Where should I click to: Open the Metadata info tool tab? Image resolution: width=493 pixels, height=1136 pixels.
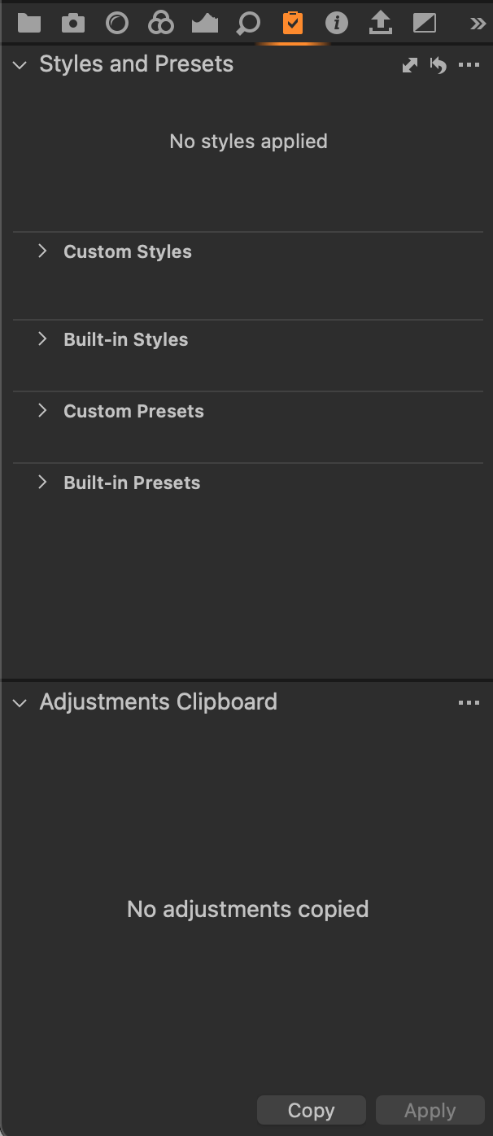point(336,23)
